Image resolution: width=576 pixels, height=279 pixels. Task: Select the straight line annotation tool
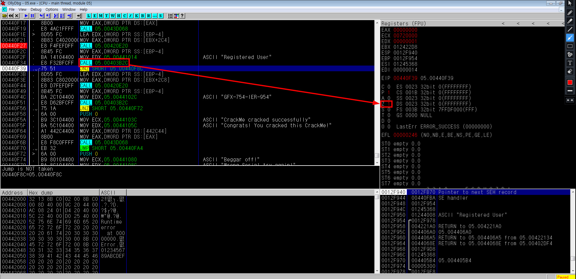(x=570, y=29)
